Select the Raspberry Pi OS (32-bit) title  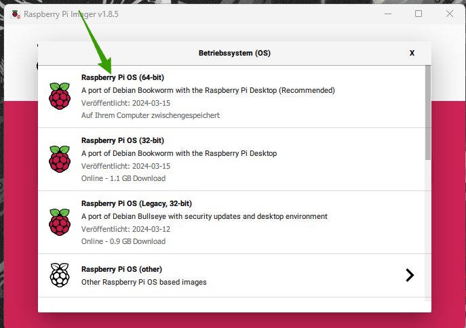tap(123, 140)
